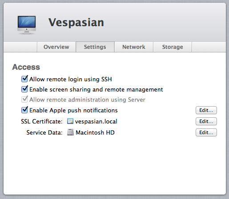The width and height of the screenshot is (229, 199).
Task: Go to the Storage tab
Action: coord(173,47)
